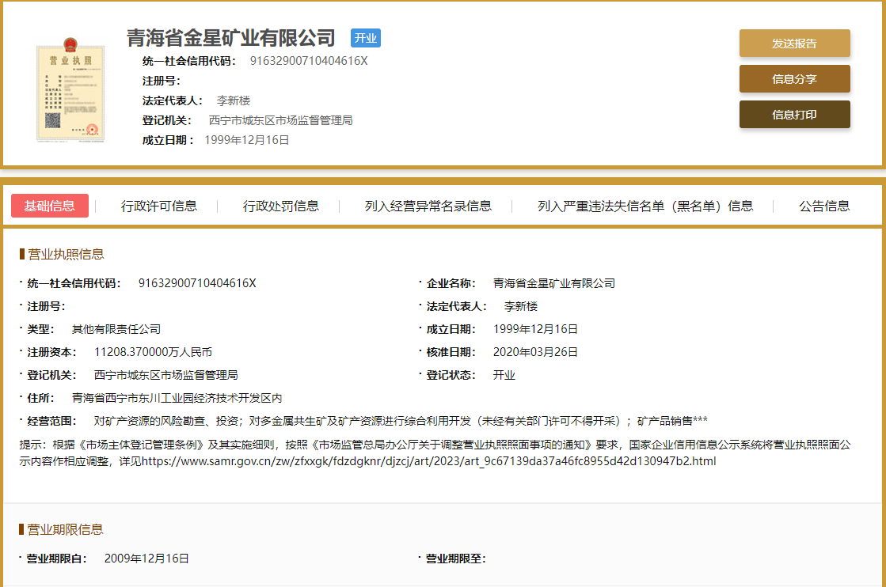
Task: Click the 信息打印 button
Action: [x=794, y=114]
